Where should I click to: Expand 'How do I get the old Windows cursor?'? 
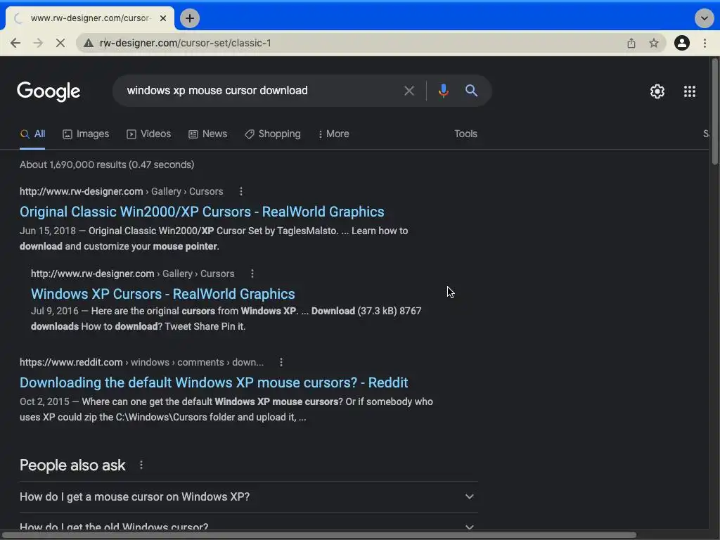click(x=248, y=527)
